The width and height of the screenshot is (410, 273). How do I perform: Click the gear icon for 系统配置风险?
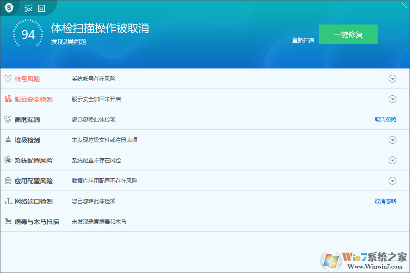click(x=7, y=160)
